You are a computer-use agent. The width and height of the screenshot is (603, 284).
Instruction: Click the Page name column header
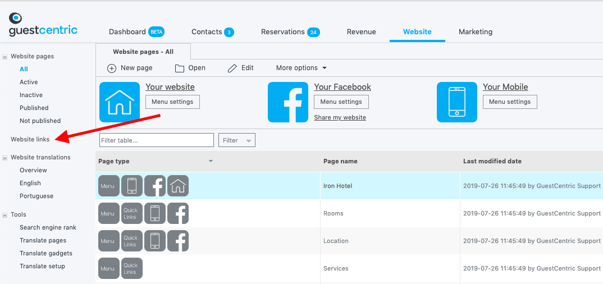340,162
